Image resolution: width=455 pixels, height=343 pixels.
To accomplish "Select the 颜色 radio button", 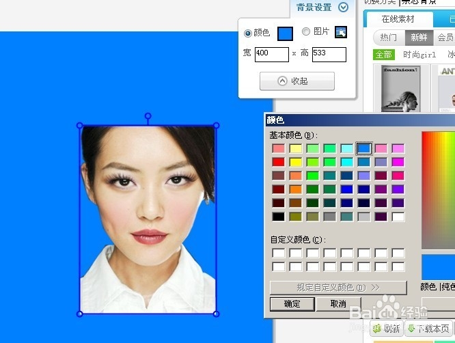I will (x=247, y=33).
